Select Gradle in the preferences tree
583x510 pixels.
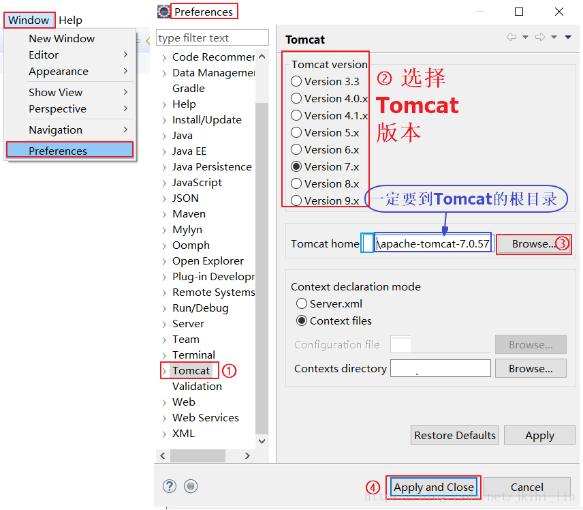[189, 88]
